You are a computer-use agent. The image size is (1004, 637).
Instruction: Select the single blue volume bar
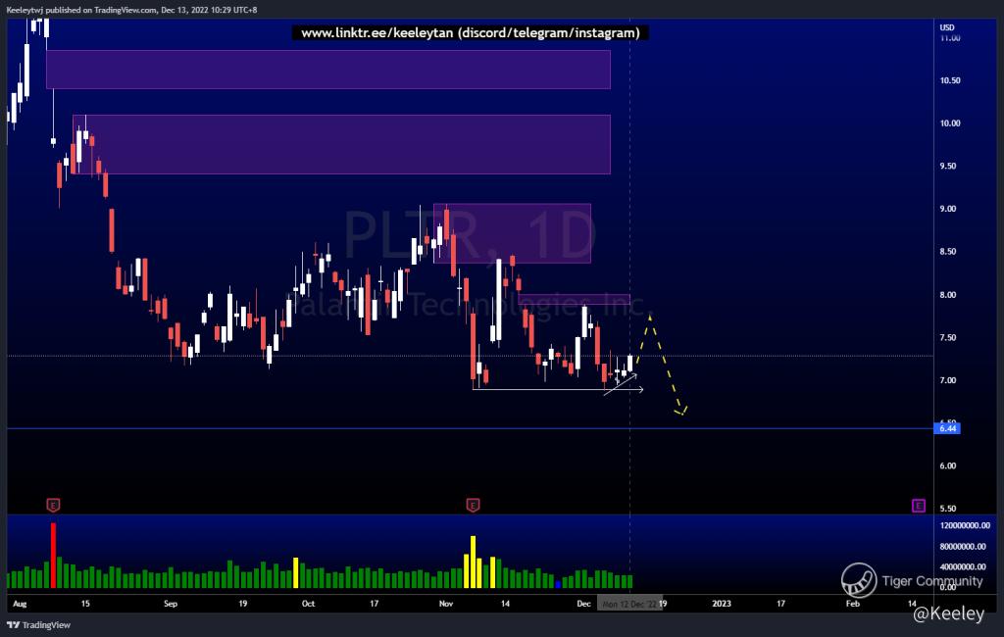pyautogui.click(x=558, y=584)
